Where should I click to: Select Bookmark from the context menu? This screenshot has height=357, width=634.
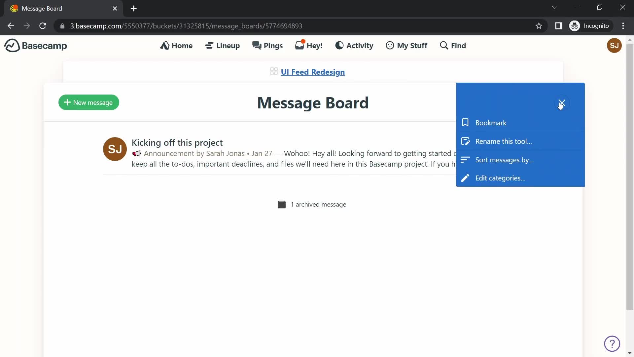click(x=491, y=123)
